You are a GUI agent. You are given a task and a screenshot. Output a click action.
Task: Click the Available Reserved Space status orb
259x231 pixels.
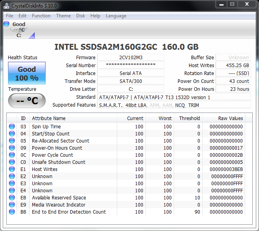coord(12,197)
